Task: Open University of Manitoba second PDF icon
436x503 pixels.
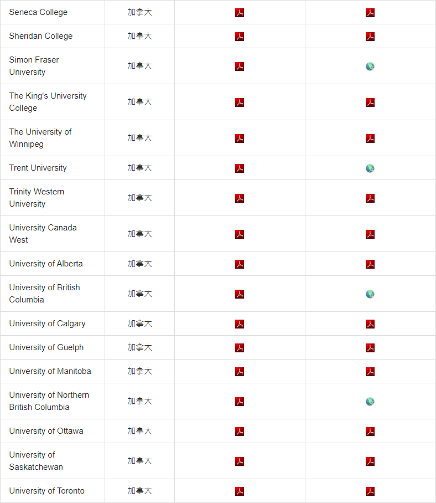Action: 370,372
